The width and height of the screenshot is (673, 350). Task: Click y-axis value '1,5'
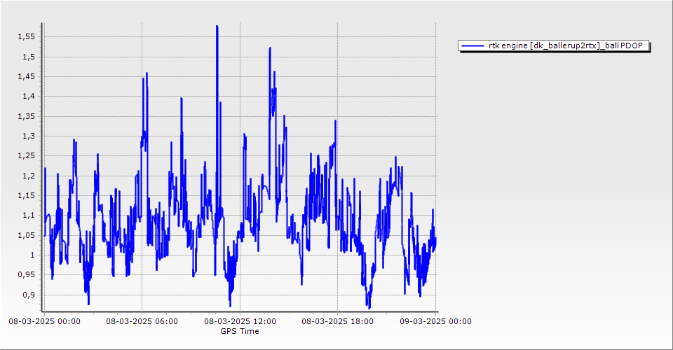29,57
